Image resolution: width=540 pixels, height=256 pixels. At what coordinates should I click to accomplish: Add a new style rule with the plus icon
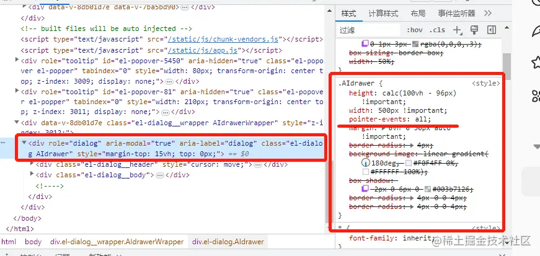point(457,30)
